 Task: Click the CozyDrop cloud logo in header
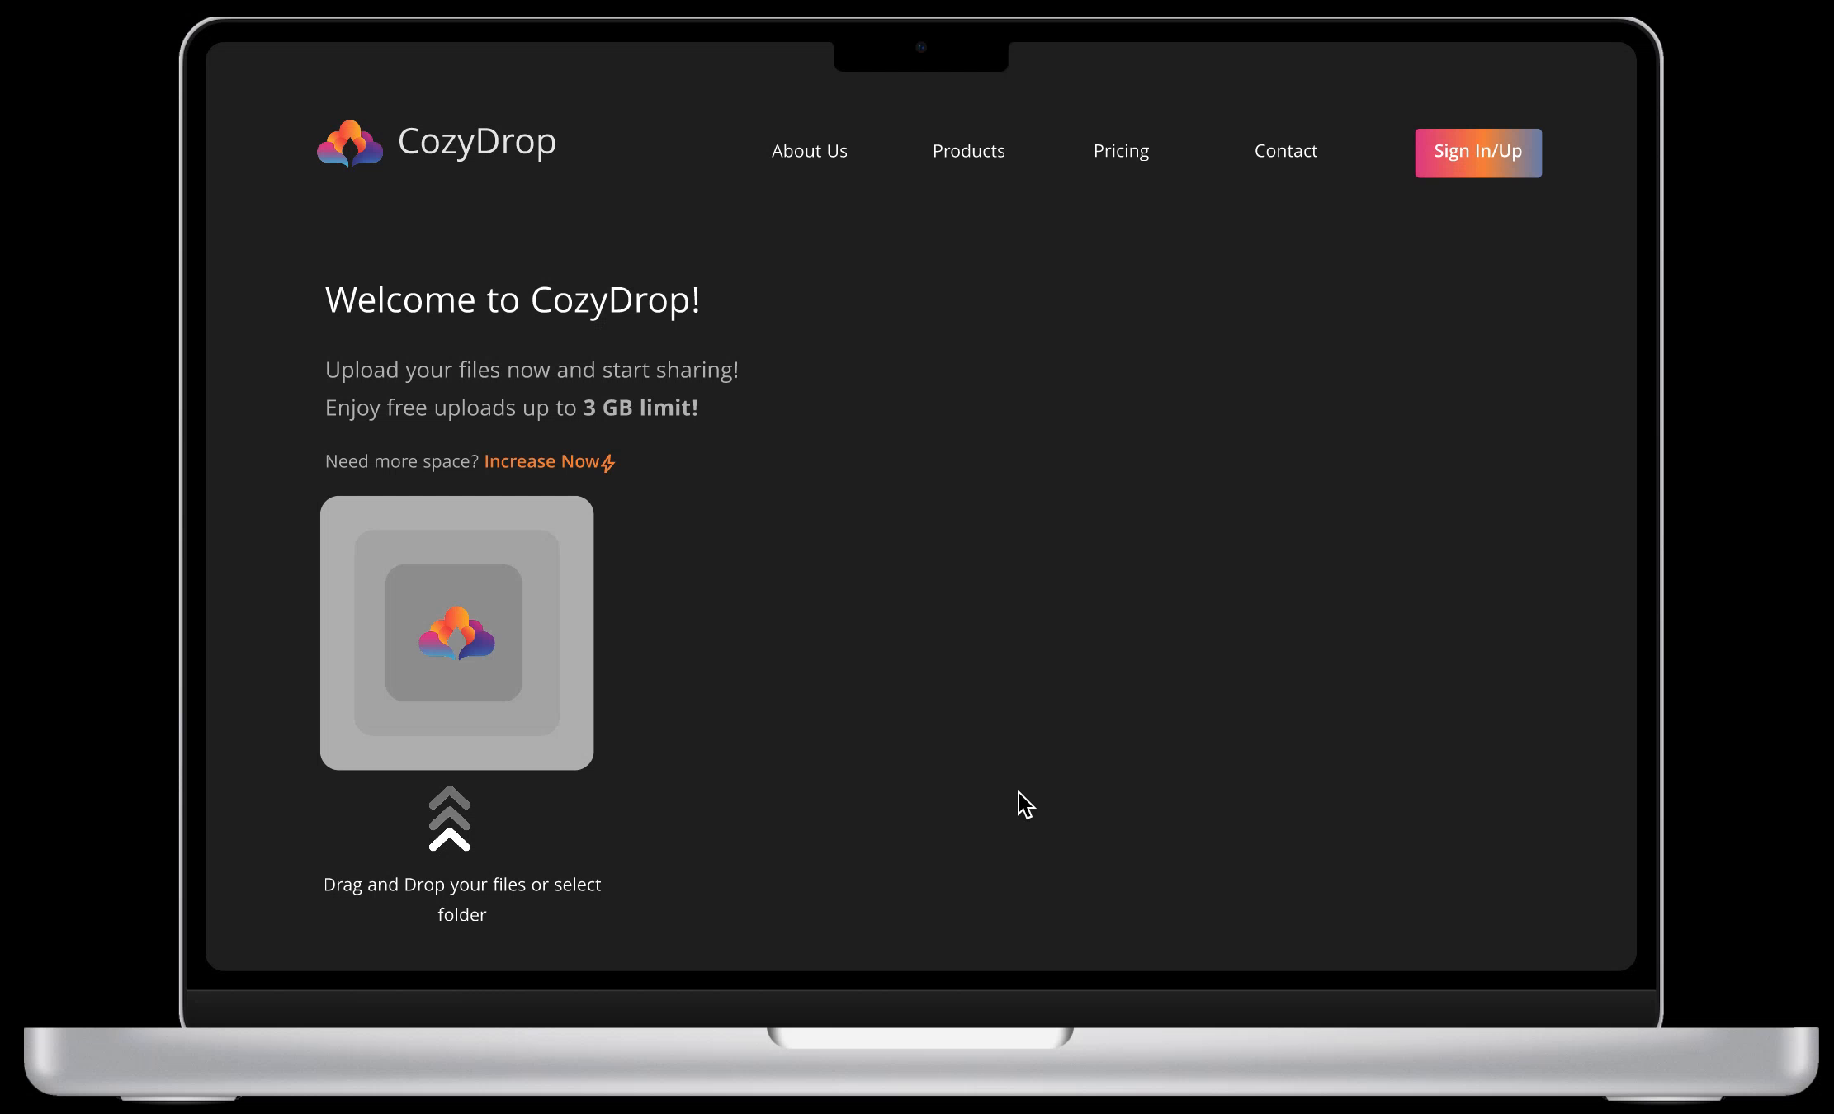click(x=350, y=144)
